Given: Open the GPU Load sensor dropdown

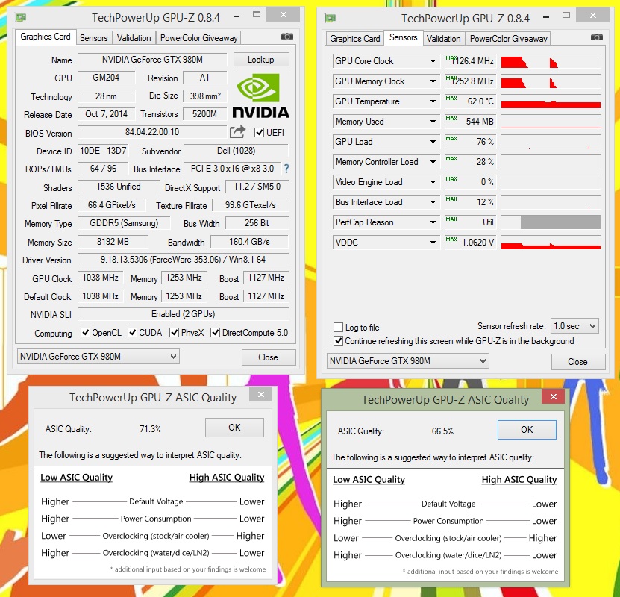Looking at the screenshot, I should click(433, 142).
